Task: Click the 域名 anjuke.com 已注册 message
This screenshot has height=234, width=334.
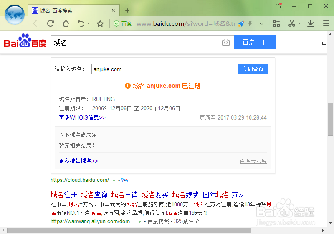Action: point(167,86)
